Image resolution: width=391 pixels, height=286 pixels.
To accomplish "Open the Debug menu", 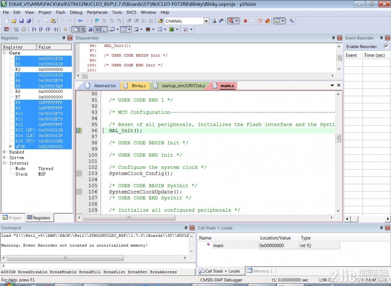I will click(x=76, y=12).
